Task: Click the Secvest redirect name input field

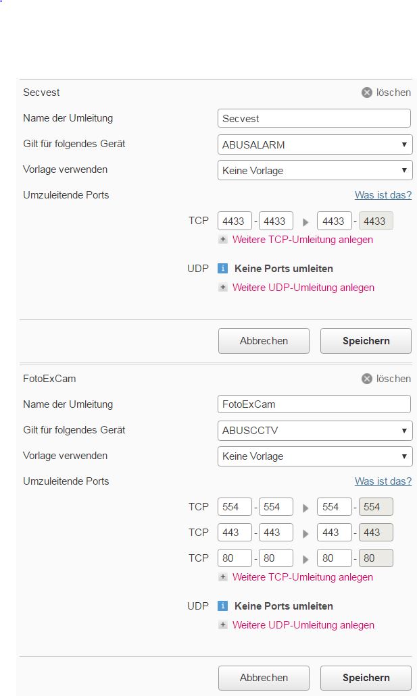Action: click(314, 119)
